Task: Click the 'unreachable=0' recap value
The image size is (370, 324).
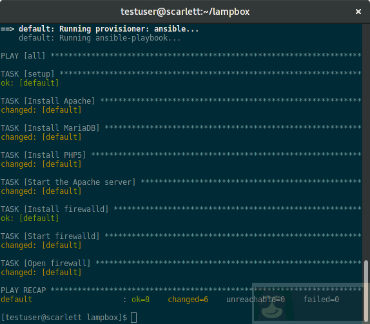Action: point(255,300)
